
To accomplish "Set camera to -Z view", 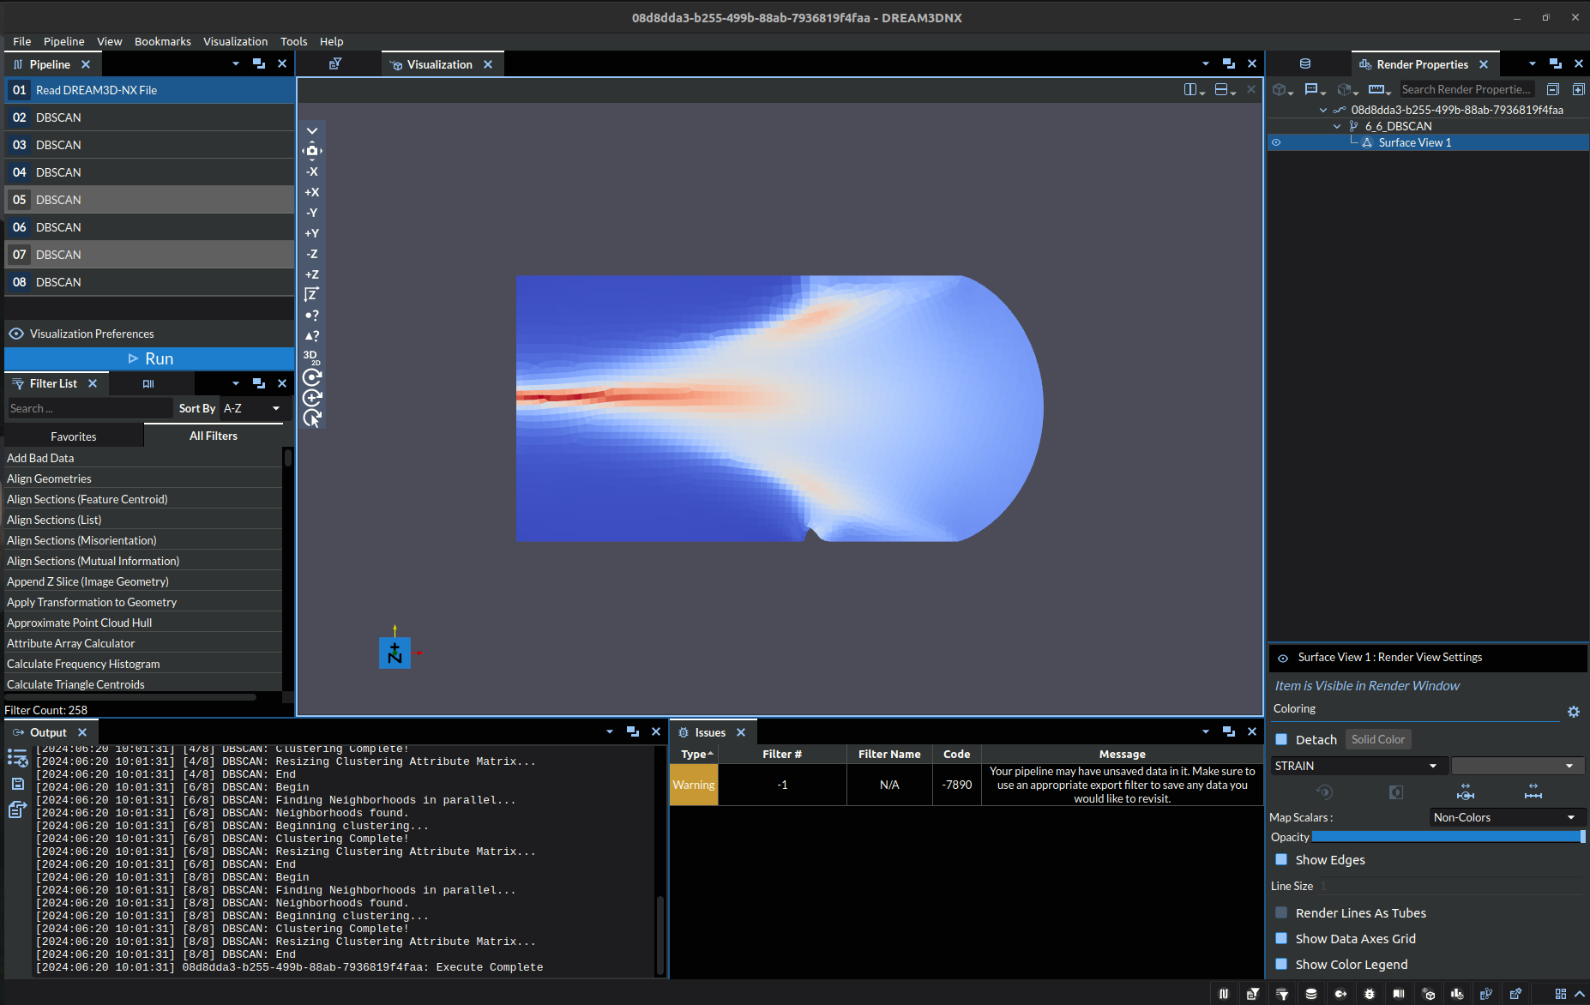I will (x=312, y=254).
